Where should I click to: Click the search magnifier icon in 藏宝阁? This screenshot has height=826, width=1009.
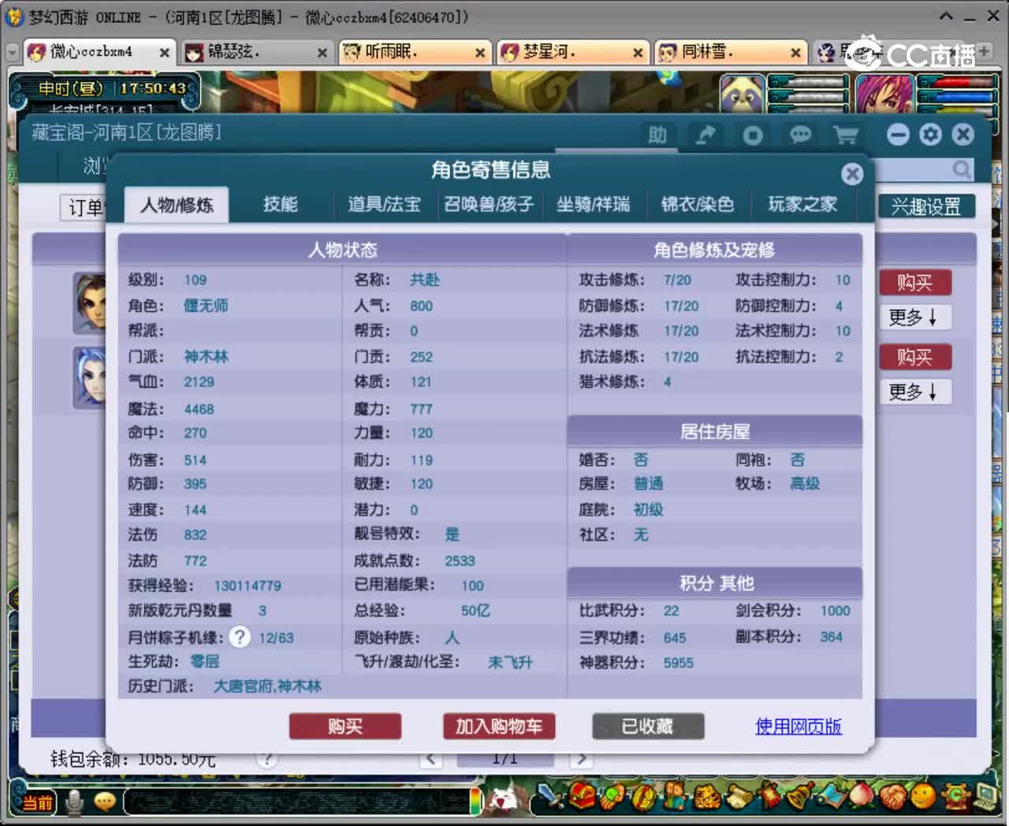pyautogui.click(x=962, y=169)
